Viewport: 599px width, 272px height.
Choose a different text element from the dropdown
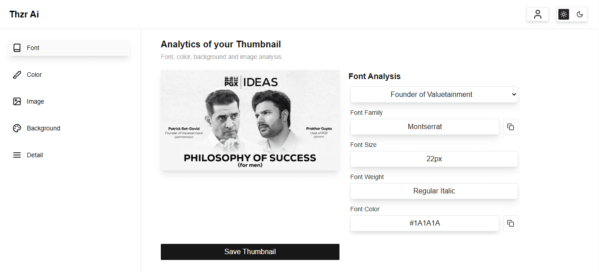pyautogui.click(x=434, y=94)
